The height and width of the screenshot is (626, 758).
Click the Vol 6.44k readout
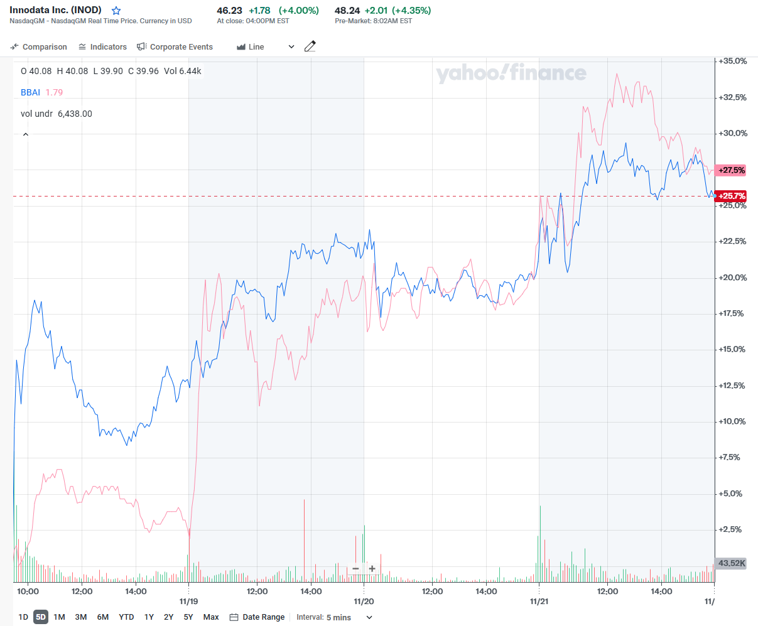[183, 71]
